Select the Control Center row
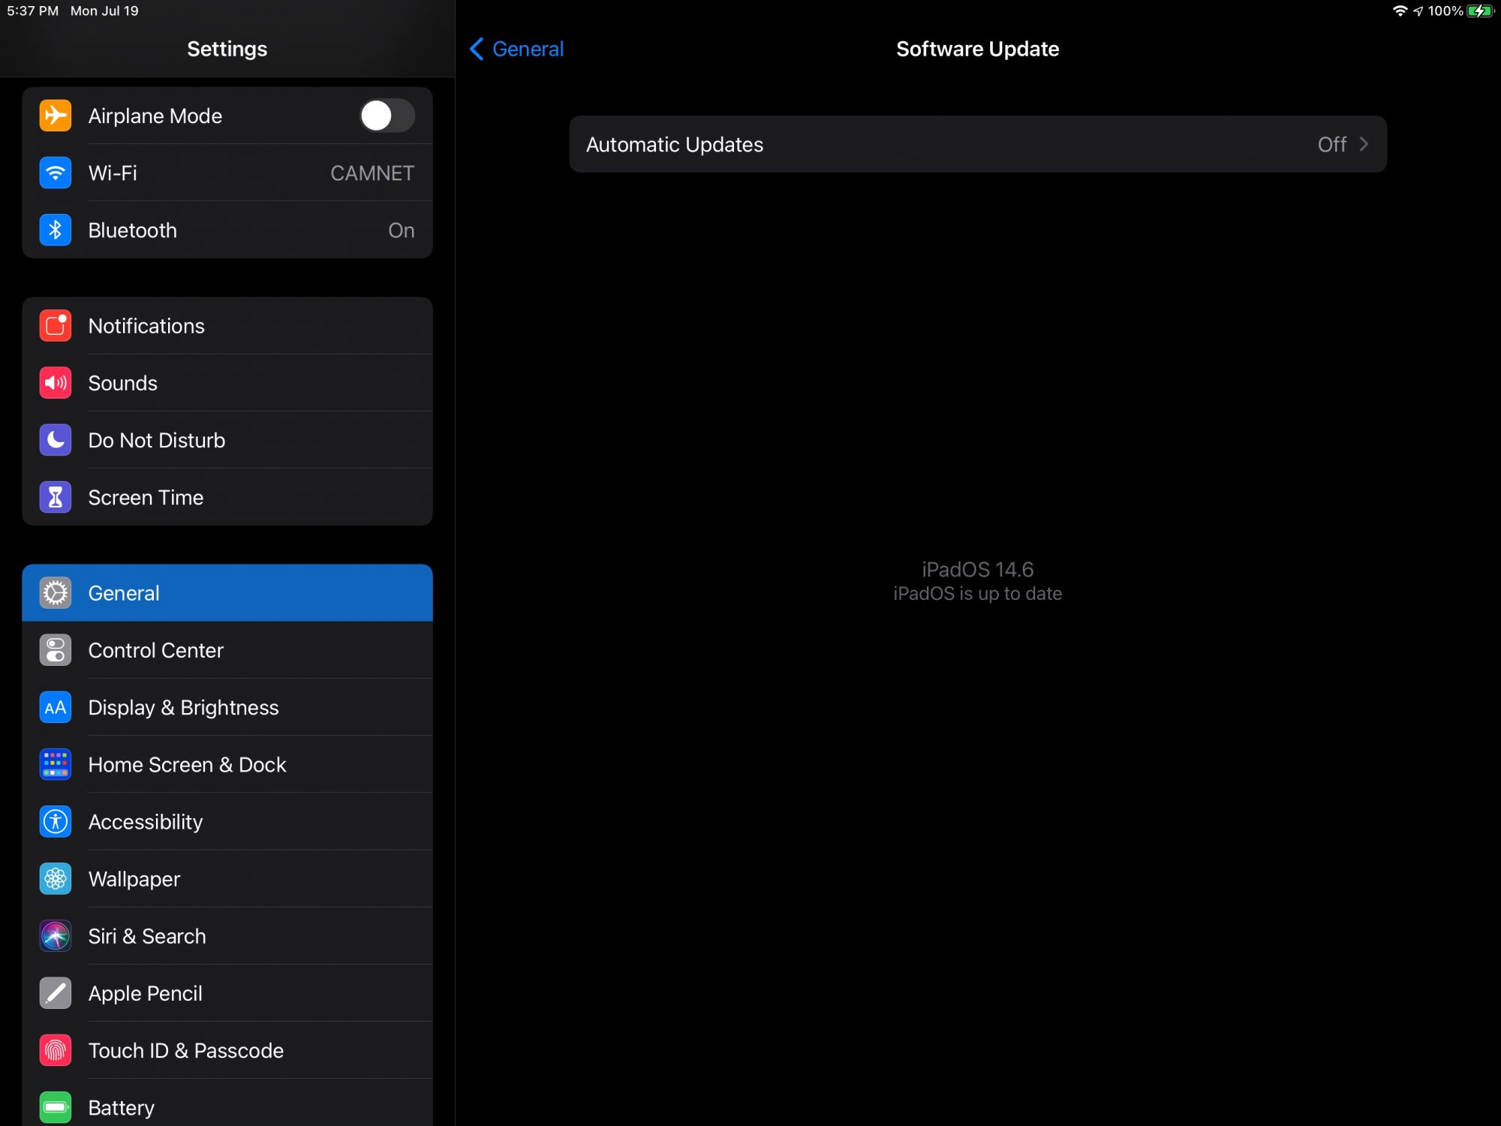The height and width of the screenshot is (1126, 1501). pyautogui.click(x=227, y=650)
